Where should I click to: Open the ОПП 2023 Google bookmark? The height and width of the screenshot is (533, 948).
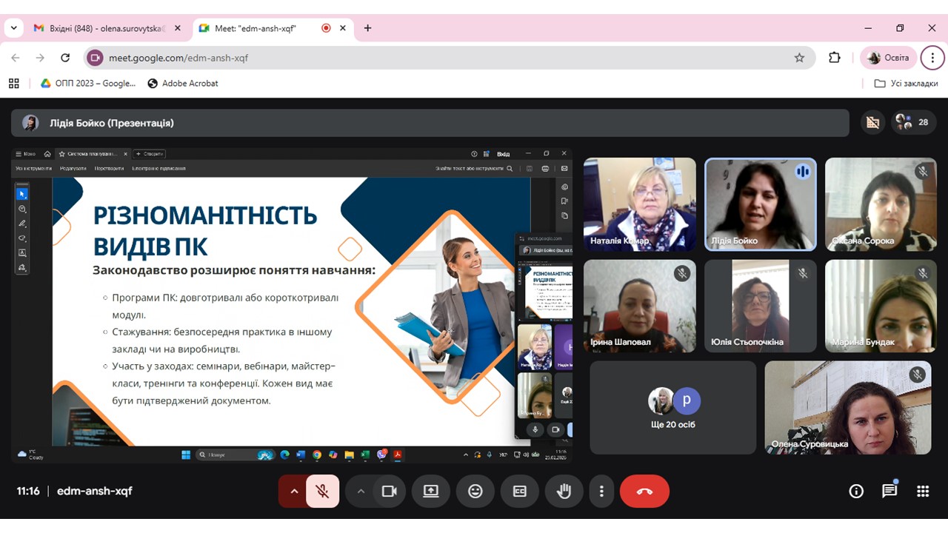click(x=88, y=84)
